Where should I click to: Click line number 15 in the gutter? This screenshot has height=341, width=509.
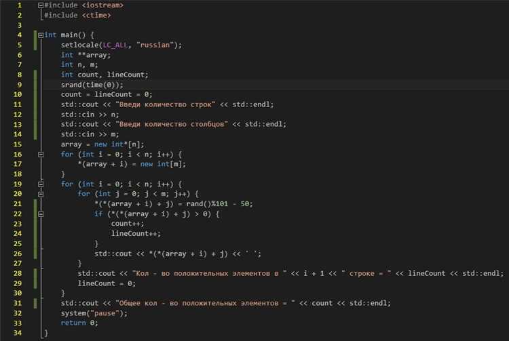click(18, 144)
